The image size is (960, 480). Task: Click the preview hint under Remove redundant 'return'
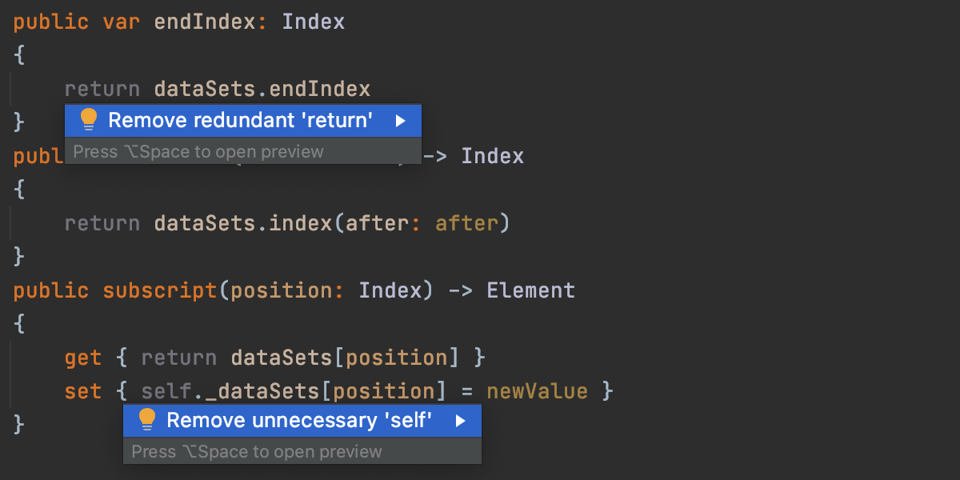198,152
